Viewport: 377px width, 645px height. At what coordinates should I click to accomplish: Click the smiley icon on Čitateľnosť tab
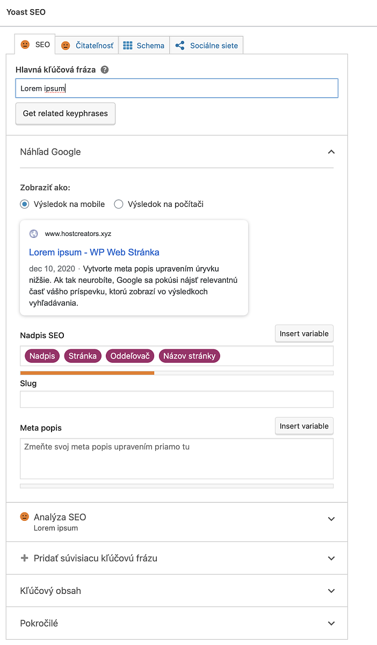tap(66, 46)
